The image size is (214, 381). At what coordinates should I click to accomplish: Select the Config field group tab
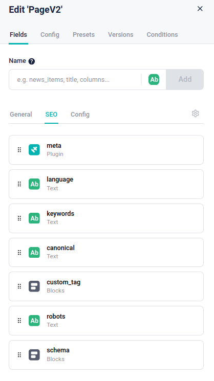click(x=80, y=114)
